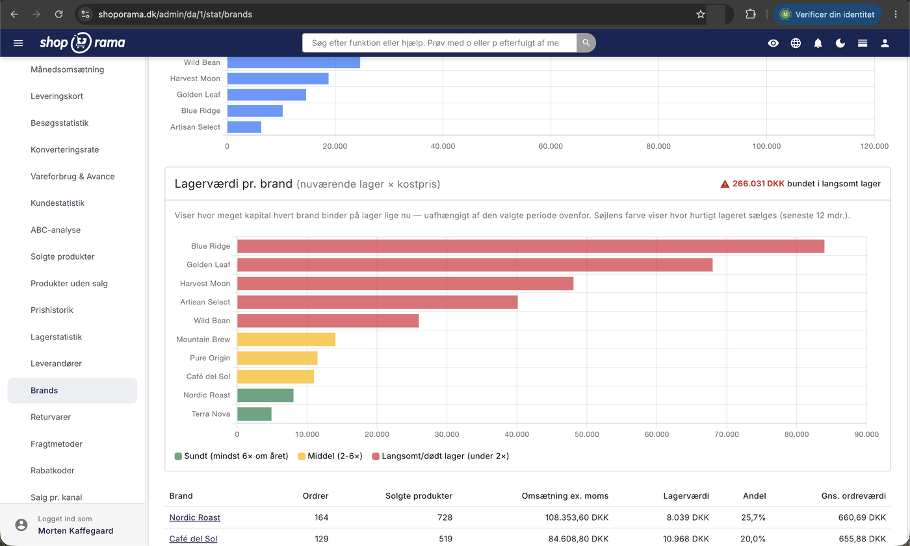Open the user account icon

point(885,43)
